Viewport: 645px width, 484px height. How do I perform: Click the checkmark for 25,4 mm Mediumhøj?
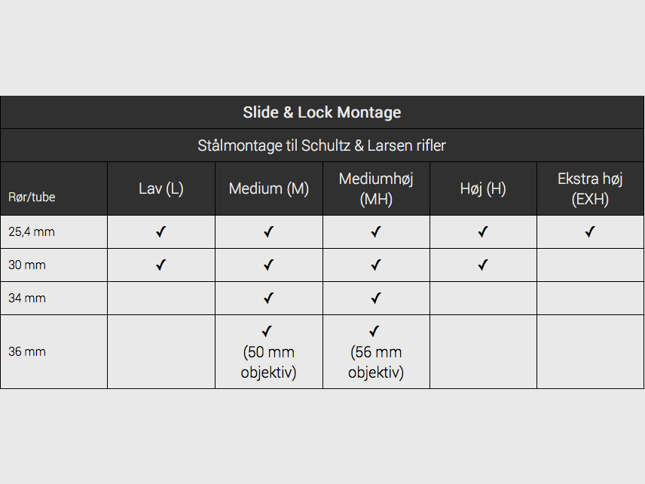pyautogui.click(x=376, y=231)
